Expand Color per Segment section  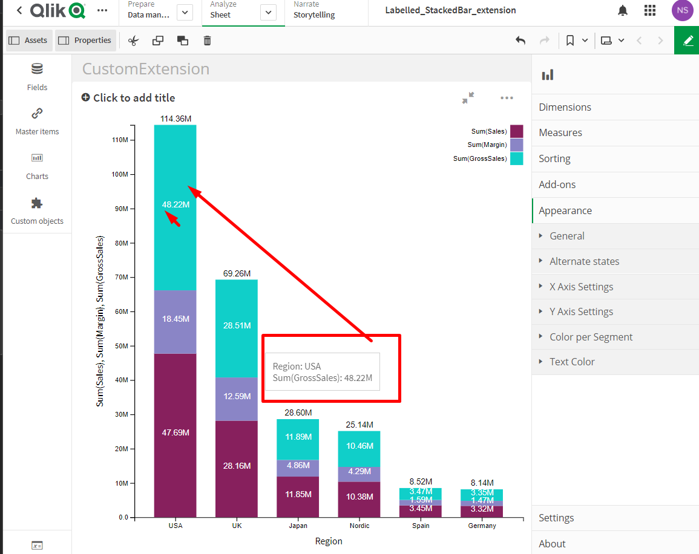pos(591,337)
